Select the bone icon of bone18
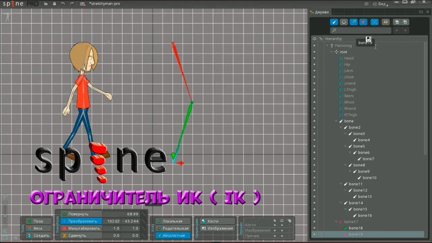Screen dimensions: 432x243 (x=345, y=228)
